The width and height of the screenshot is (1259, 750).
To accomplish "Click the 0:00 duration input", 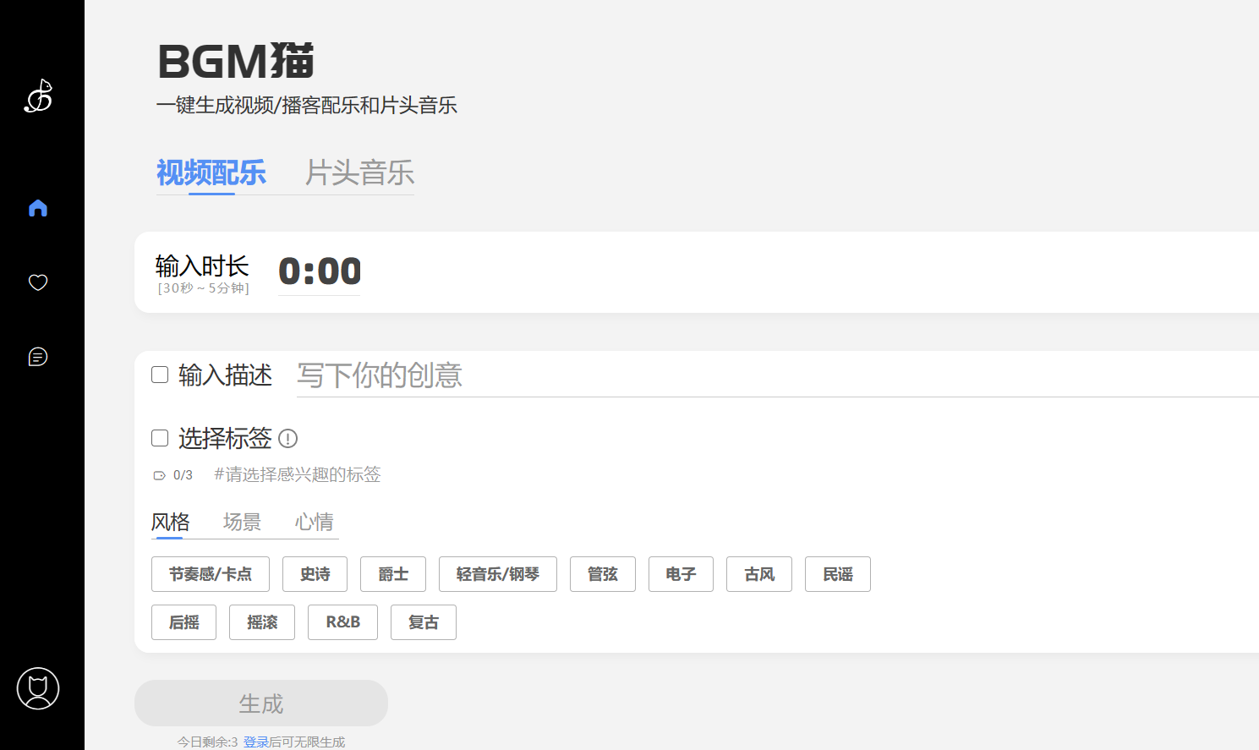I will click(x=320, y=271).
